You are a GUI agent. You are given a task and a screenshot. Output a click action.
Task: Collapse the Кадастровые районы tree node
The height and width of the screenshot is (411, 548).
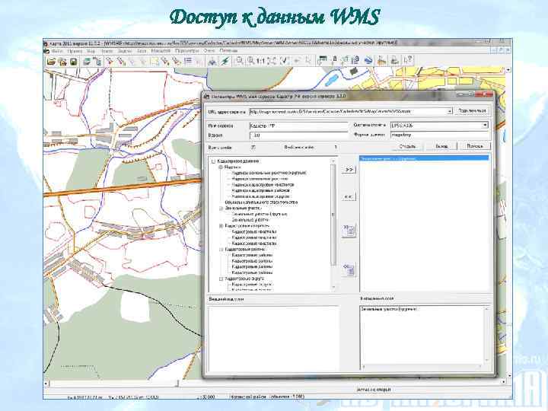tap(221, 250)
